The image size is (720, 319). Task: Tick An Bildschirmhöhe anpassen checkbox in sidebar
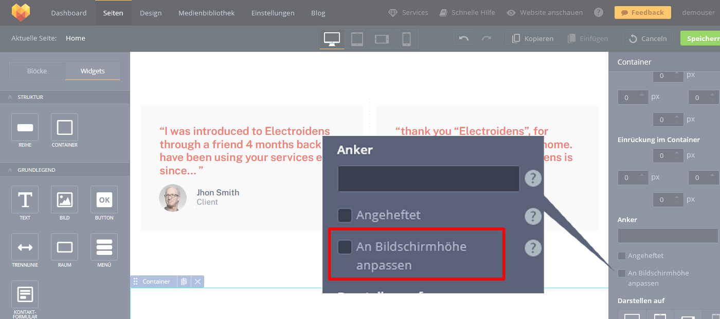point(622,273)
